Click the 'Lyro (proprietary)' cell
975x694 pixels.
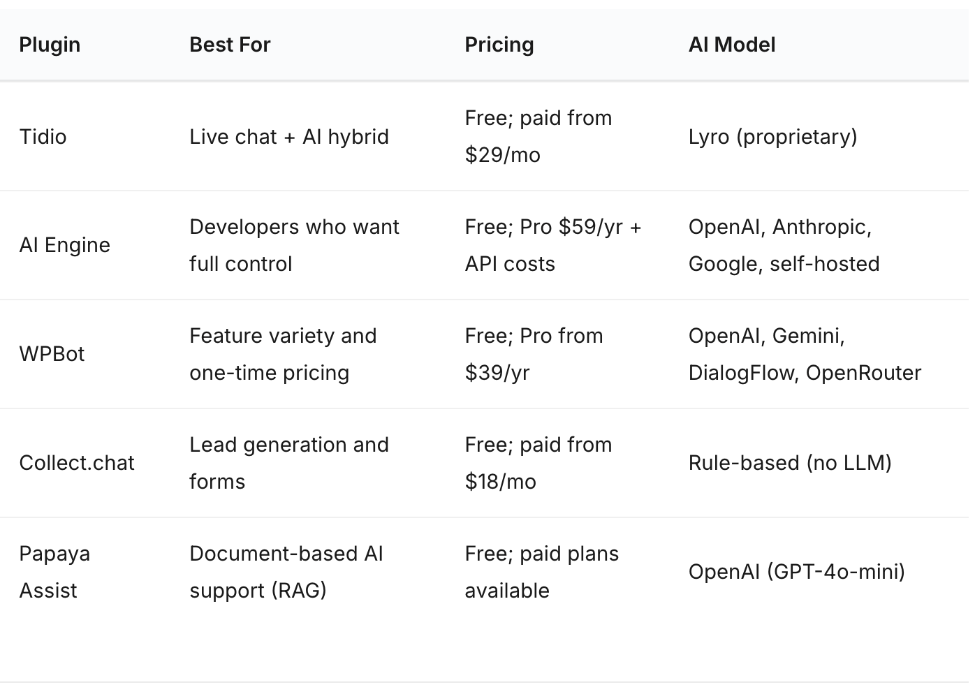772,136
